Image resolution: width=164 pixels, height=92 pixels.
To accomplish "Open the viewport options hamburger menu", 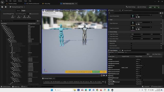I will [43, 10].
